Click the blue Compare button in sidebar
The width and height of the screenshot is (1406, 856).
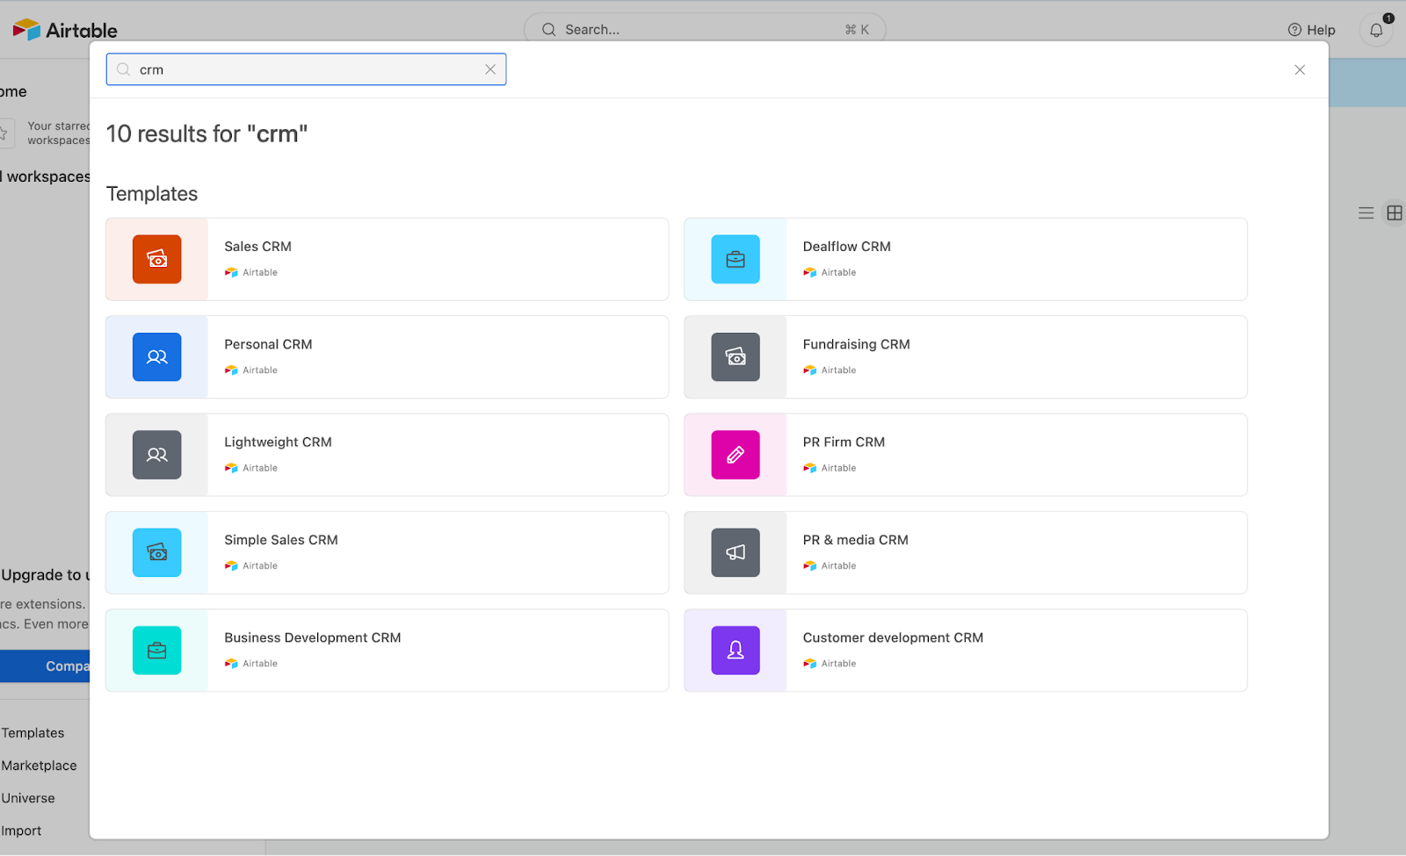click(45, 666)
